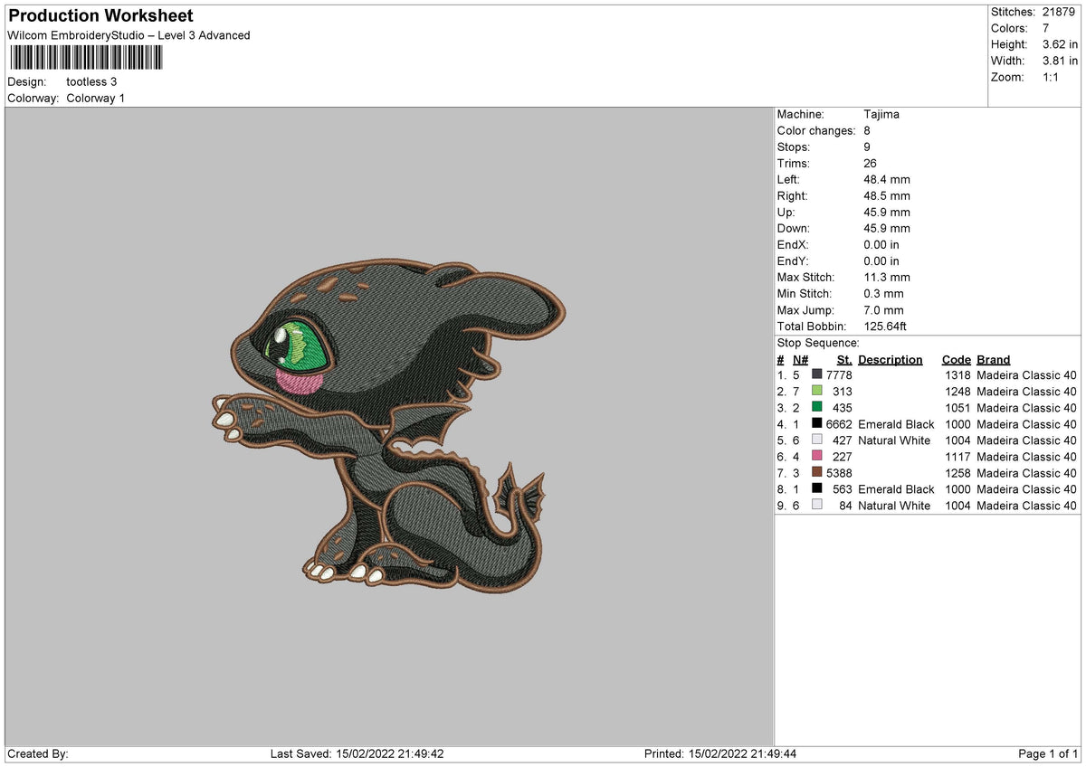Screen dimensions: 1086x767
Task: Click Madeira Classic 40 in stop 7 row
Action: coord(1027,473)
